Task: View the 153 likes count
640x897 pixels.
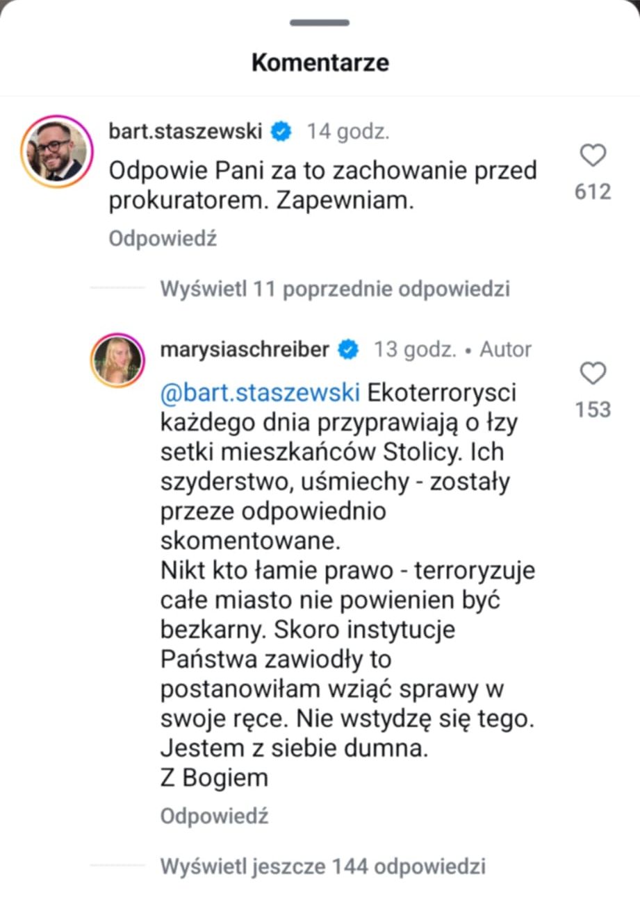Action: 593,410
